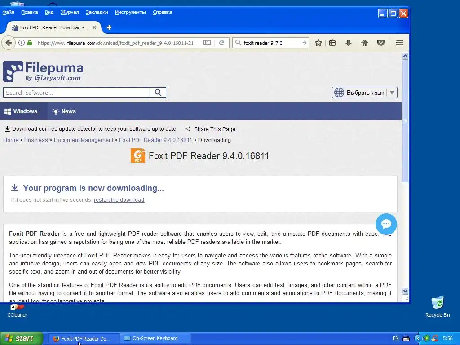Image resolution: width=460 pixels, height=345 pixels.
Task: Click the Business breadcrumb link
Action: [36, 140]
